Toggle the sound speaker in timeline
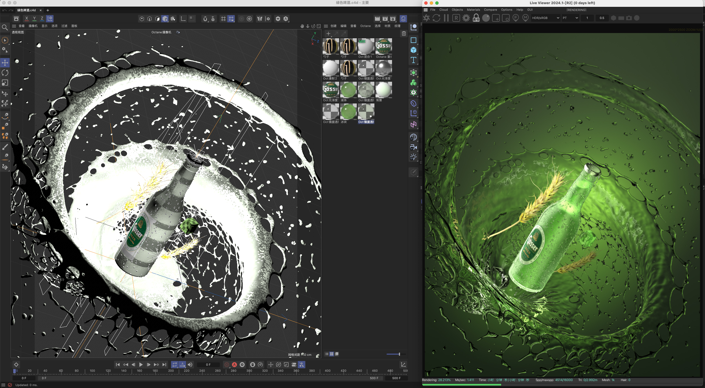The height and width of the screenshot is (388, 705). [190, 365]
